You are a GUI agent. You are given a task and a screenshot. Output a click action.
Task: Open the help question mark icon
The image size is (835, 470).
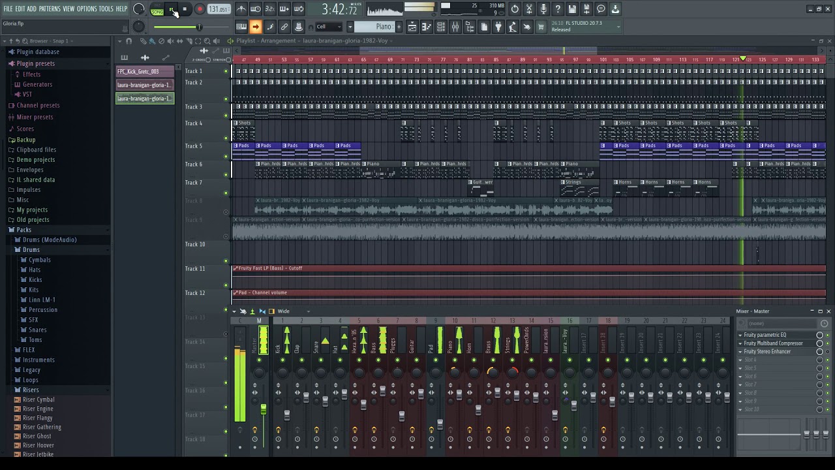click(x=558, y=9)
